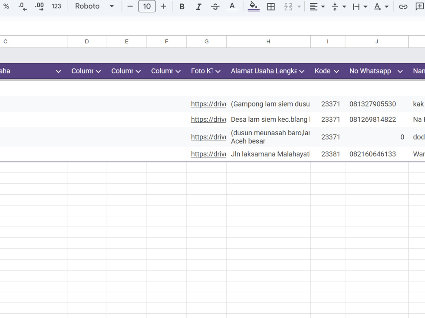The width and height of the screenshot is (425, 318).
Task: Select phone number 081327905530
Action: pos(372,104)
